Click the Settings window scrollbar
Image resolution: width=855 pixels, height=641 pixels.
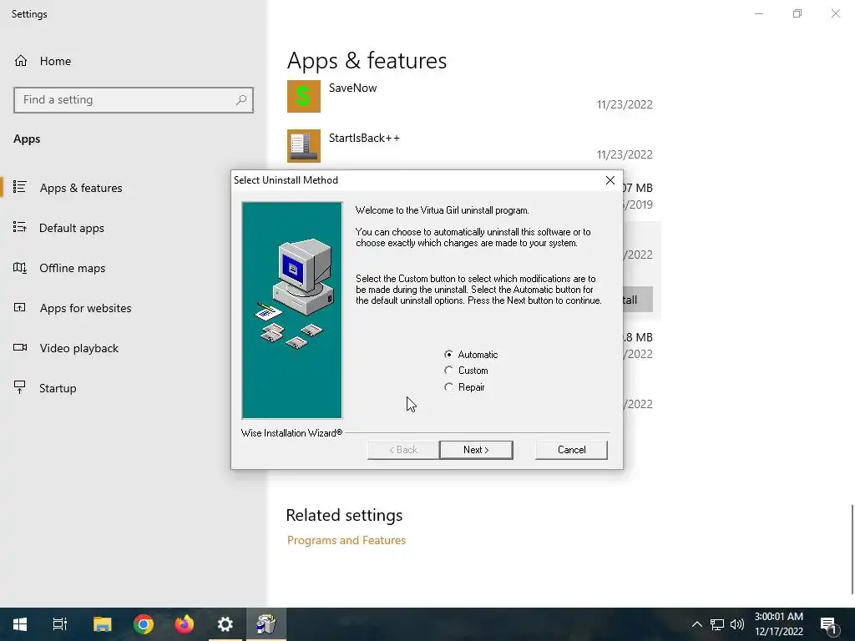(x=852, y=549)
